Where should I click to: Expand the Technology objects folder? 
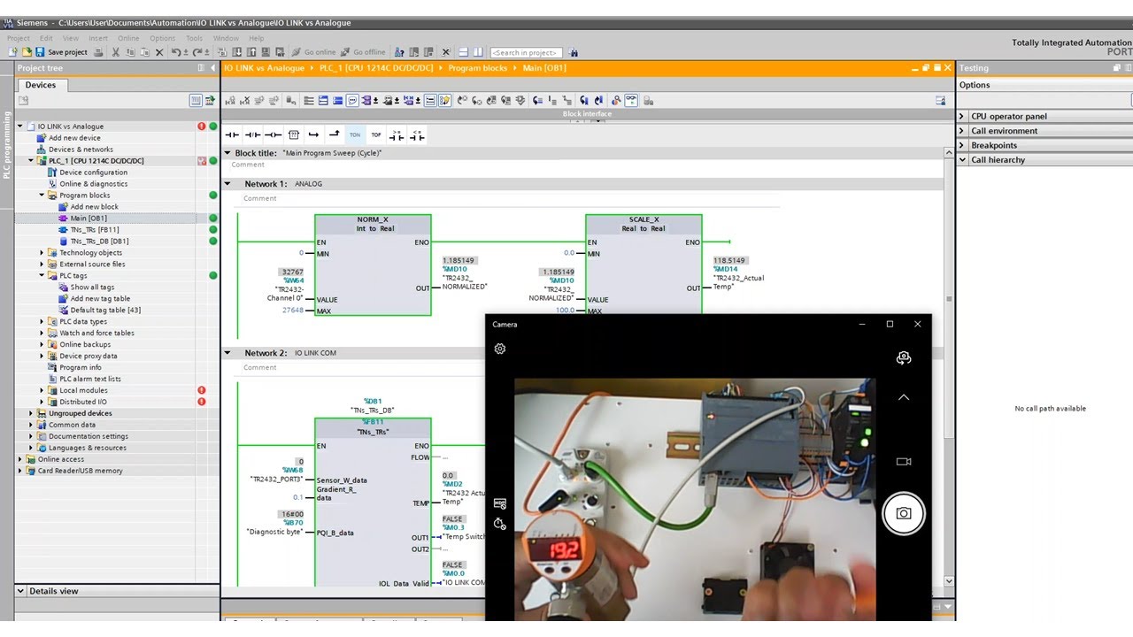pyautogui.click(x=42, y=253)
